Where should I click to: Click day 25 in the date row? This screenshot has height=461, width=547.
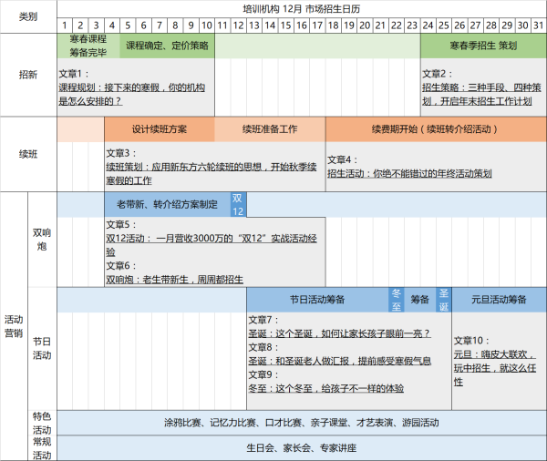(x=444, y=26)
